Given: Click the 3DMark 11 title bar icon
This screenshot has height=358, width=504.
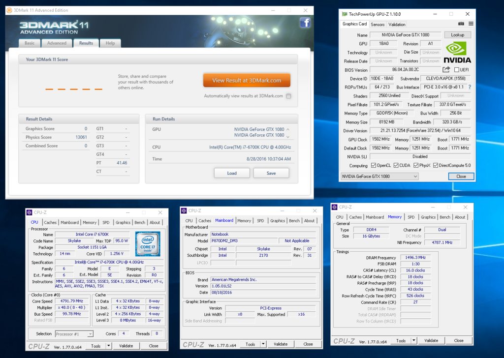Looking at the screenshot, I should pyautogui.click(x=9, y=10).
